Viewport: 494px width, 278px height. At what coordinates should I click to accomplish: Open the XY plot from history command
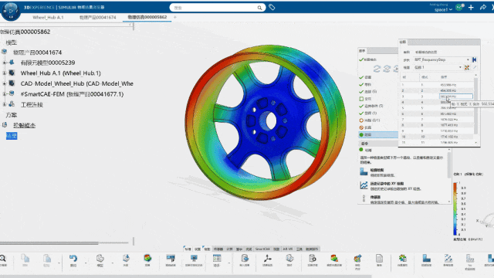coord(390,185)
